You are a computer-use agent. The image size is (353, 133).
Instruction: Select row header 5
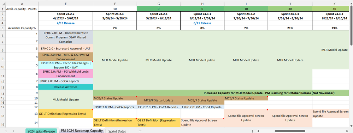coord(2,28)
